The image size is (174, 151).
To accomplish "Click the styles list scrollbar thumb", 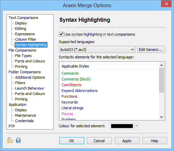I will pos(161,80).
